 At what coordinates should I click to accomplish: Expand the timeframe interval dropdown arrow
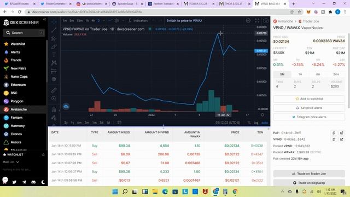click(103, 21)
